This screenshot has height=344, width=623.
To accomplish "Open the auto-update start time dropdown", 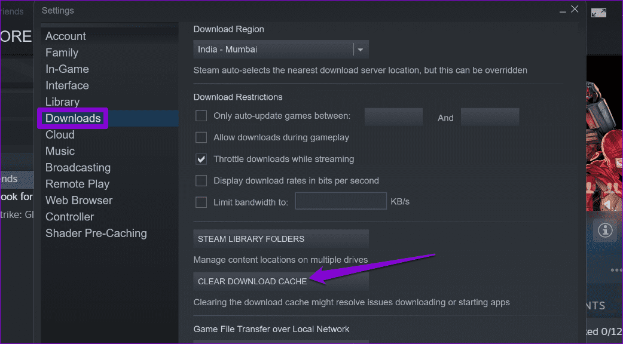I will tap(393, 117).
